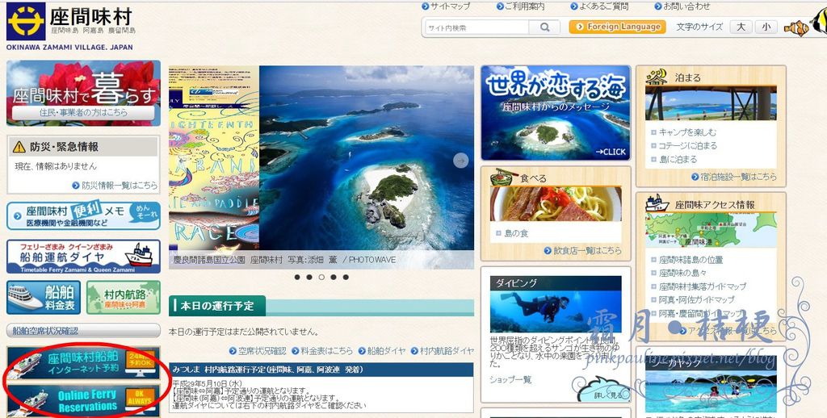
Task: Open the 船舶料金表 button
Action: click(44, 297)
